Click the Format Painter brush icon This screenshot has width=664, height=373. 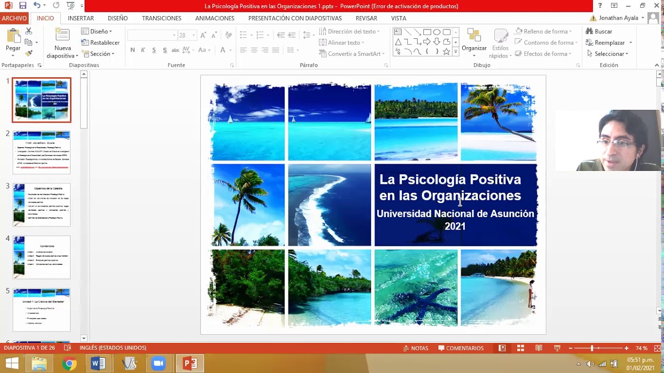[29, 53]
